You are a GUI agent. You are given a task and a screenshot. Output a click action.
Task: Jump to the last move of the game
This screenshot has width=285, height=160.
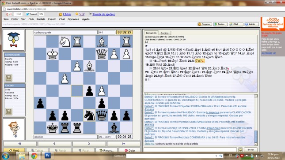coord(124,144)
